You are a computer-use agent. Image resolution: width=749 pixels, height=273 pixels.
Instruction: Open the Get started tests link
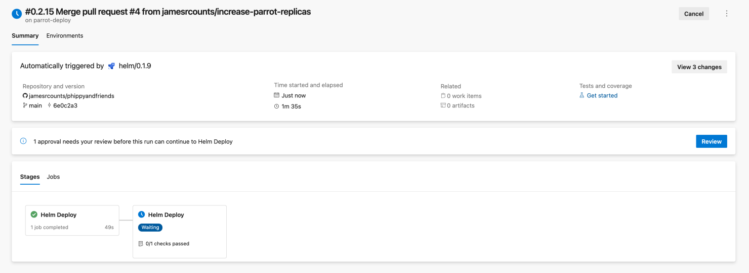(602, 95)
